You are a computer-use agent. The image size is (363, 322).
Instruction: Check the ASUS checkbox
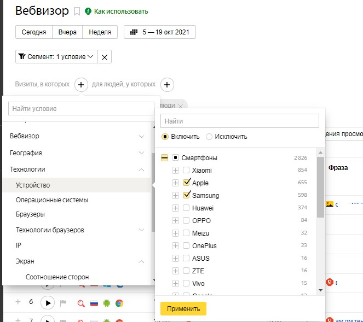[186, 258]
